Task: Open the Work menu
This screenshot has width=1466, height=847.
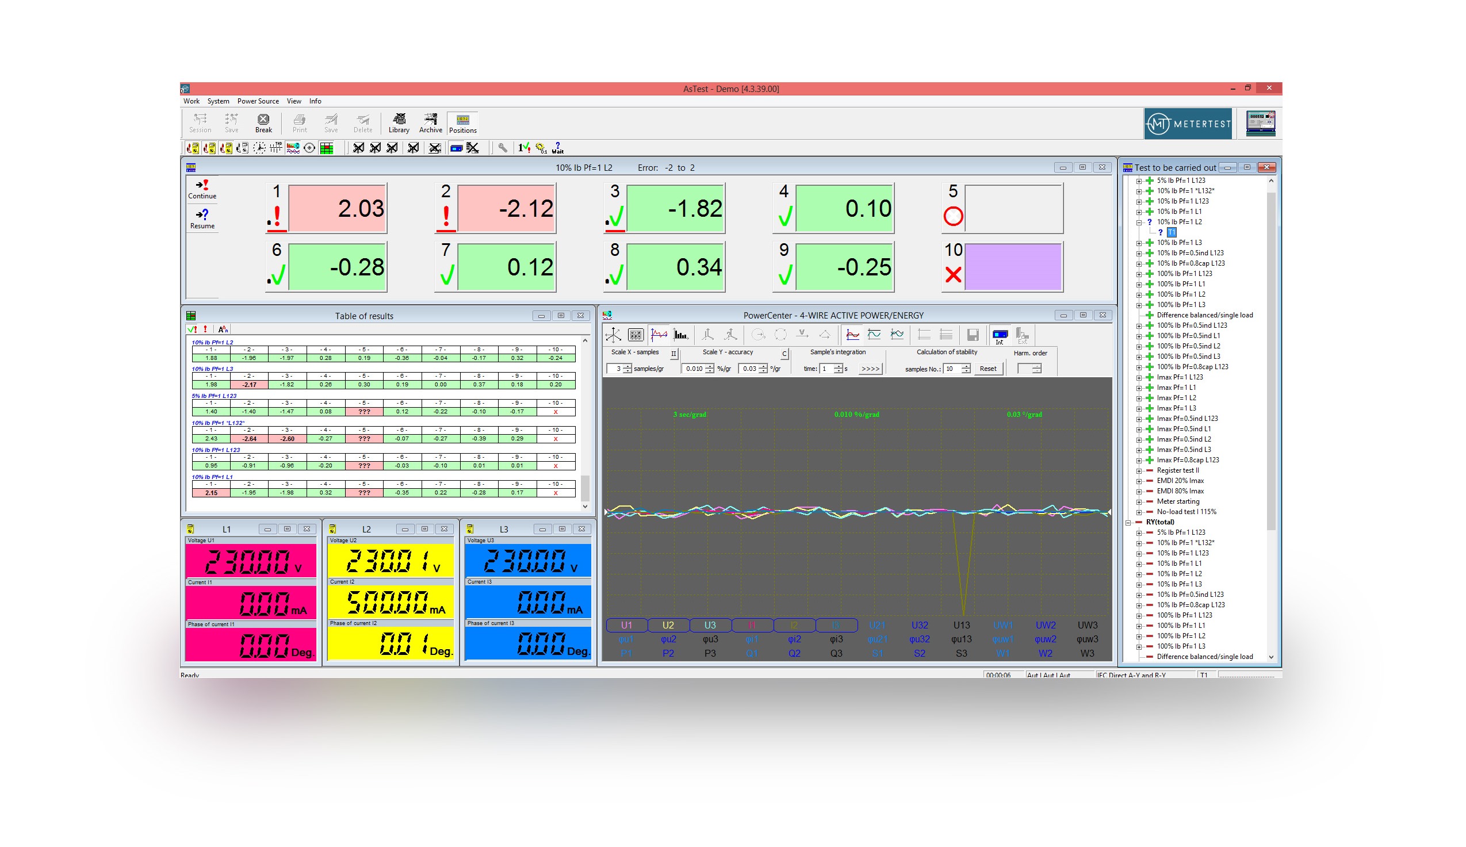Action: pos(192,101)
